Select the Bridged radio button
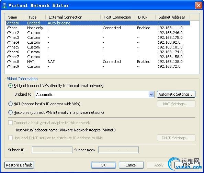This screenshot has height=173, width=204. point(10,86)
